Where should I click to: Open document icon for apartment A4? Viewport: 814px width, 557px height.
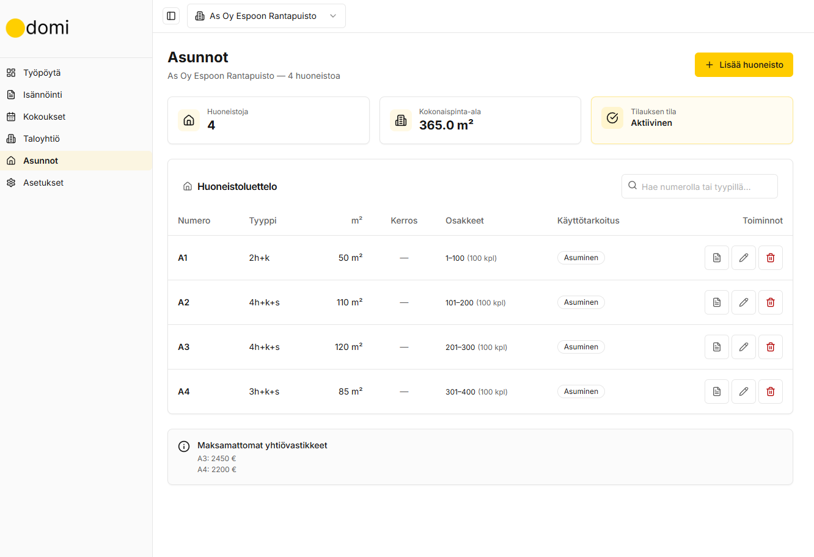click(x=717, y=391)
